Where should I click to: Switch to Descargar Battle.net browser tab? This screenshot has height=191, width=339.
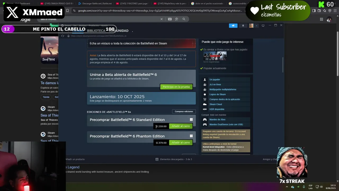95,3
